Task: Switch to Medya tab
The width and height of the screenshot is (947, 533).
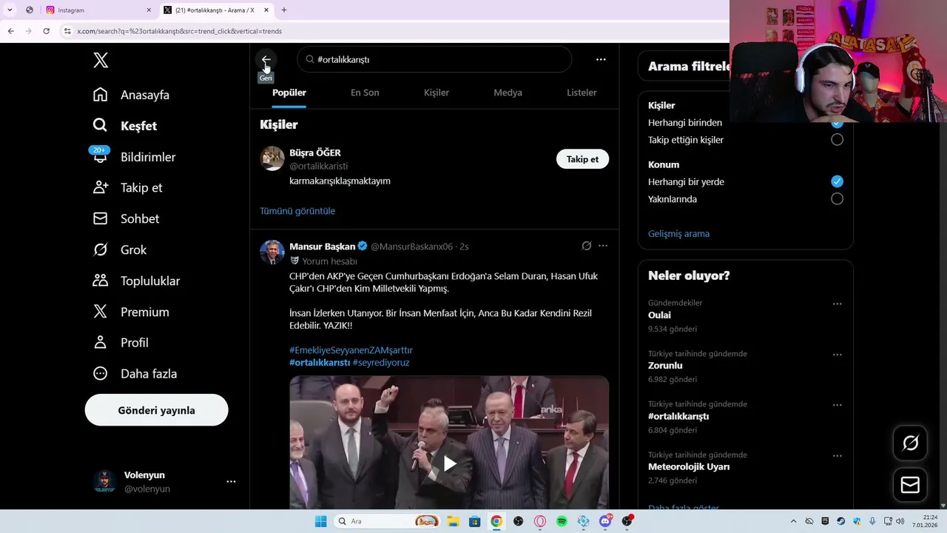Action: tap(508, 93)
